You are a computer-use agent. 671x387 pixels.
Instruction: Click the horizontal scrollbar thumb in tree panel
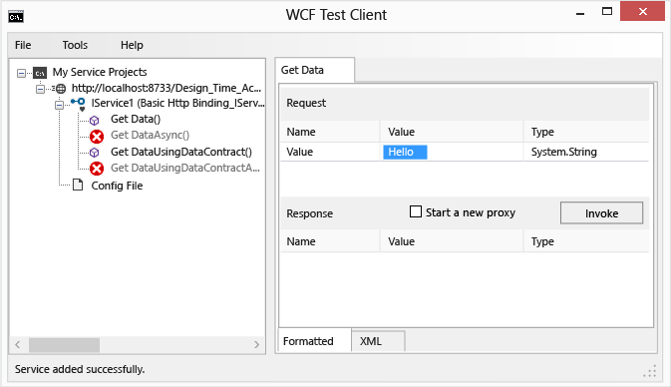coord(64,345)
